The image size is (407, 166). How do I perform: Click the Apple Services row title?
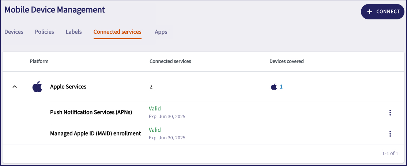pos(68,87)
